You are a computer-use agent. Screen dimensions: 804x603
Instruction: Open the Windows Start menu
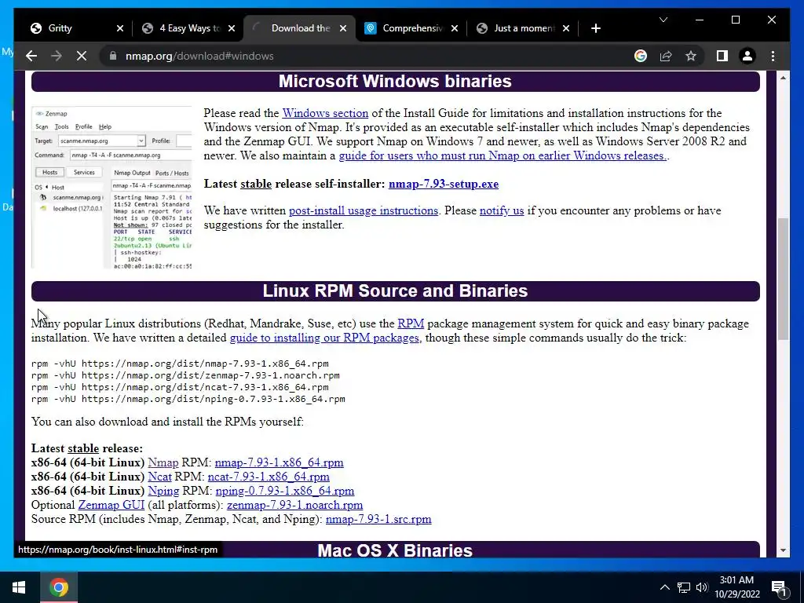pos(19,587)
